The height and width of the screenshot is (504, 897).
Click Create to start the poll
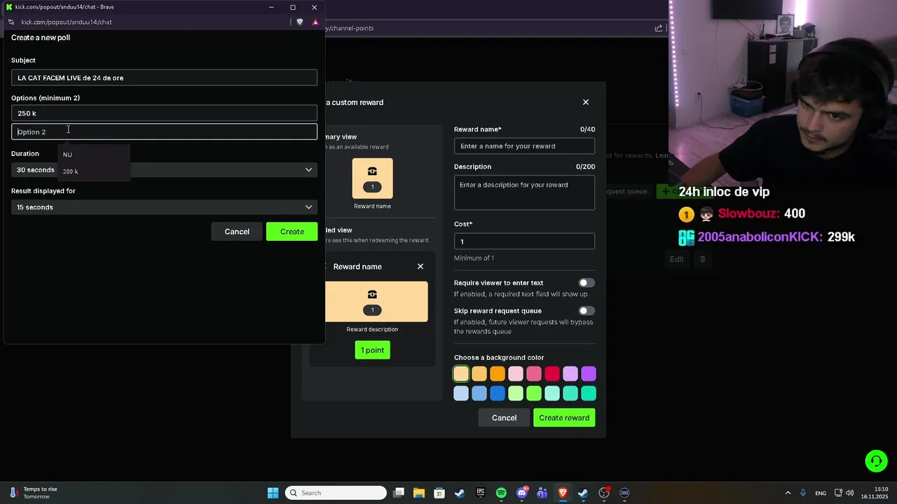tap(292, 232)
